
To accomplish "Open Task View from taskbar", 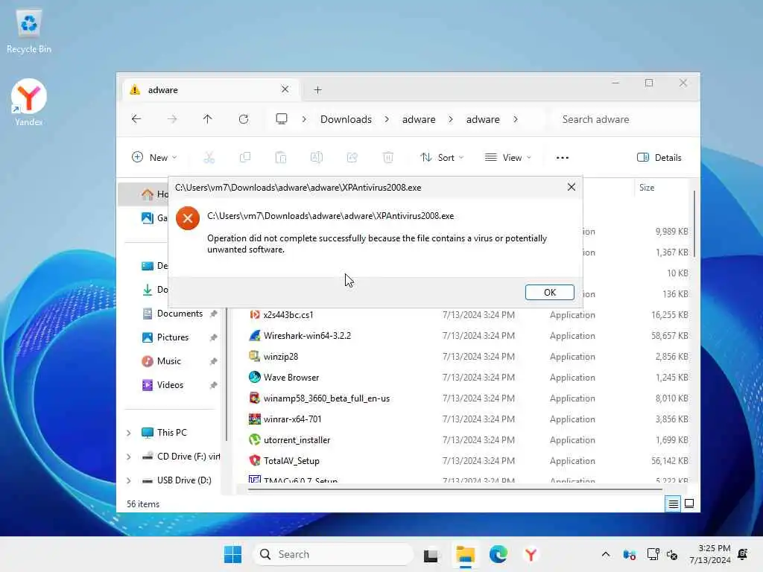I will pyautogui.click(x=431, y=554).
